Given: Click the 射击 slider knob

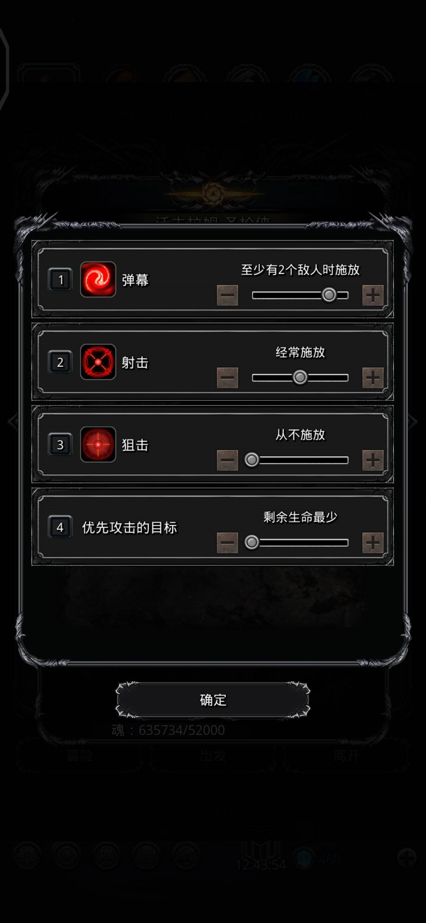Looking at the screenshot, I should point(300,377).
